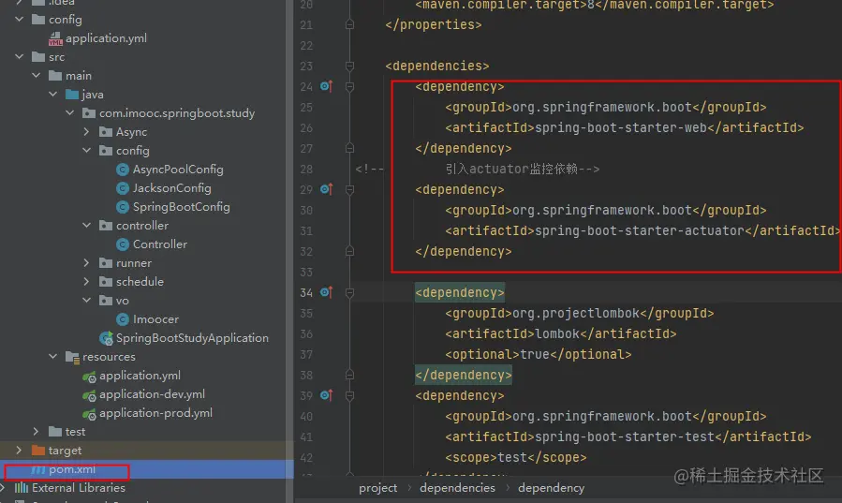This screenshot has width=842, height=503.
Task: Click the actuator comment on line 28
Action: [x=522, y=170]
